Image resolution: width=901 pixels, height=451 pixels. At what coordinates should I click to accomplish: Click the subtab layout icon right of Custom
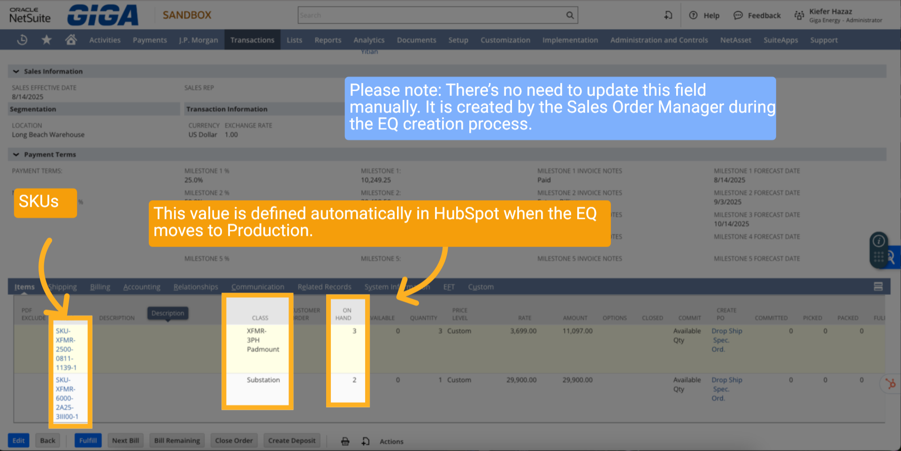pyautogui.click(x=878, y=286)
